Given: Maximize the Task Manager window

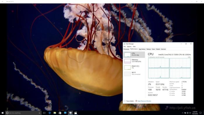Looking at the screenshot, I should pos(186,44).
